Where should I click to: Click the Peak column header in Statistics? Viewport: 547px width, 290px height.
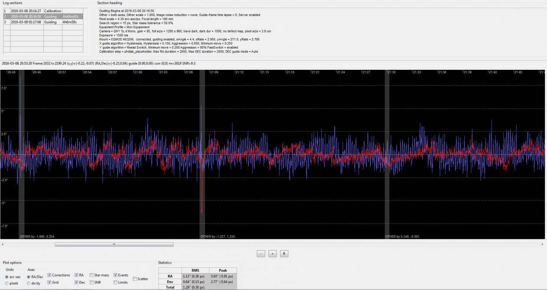[223, 270]
